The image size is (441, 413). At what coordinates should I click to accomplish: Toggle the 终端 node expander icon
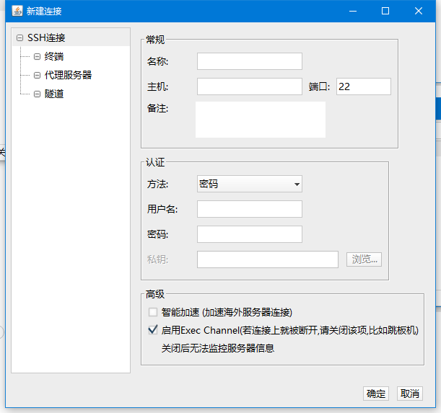point(37,57)
